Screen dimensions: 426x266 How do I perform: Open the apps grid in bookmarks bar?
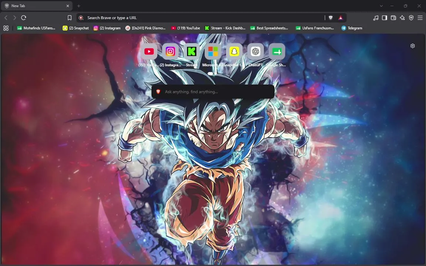tap(6, 28)
